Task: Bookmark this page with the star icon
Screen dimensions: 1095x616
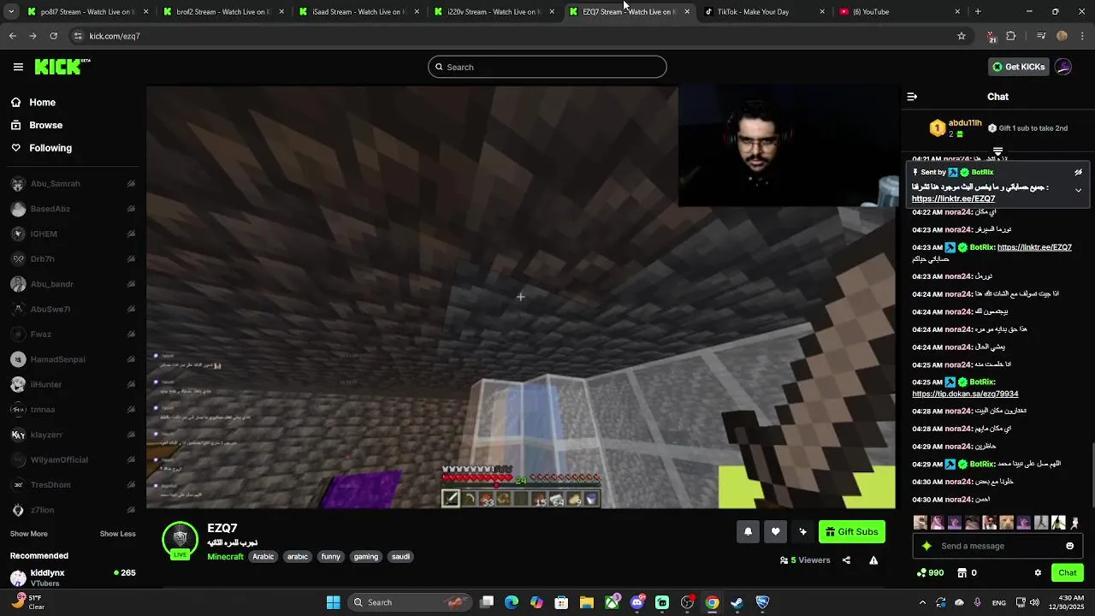Action: click(962, 36)
